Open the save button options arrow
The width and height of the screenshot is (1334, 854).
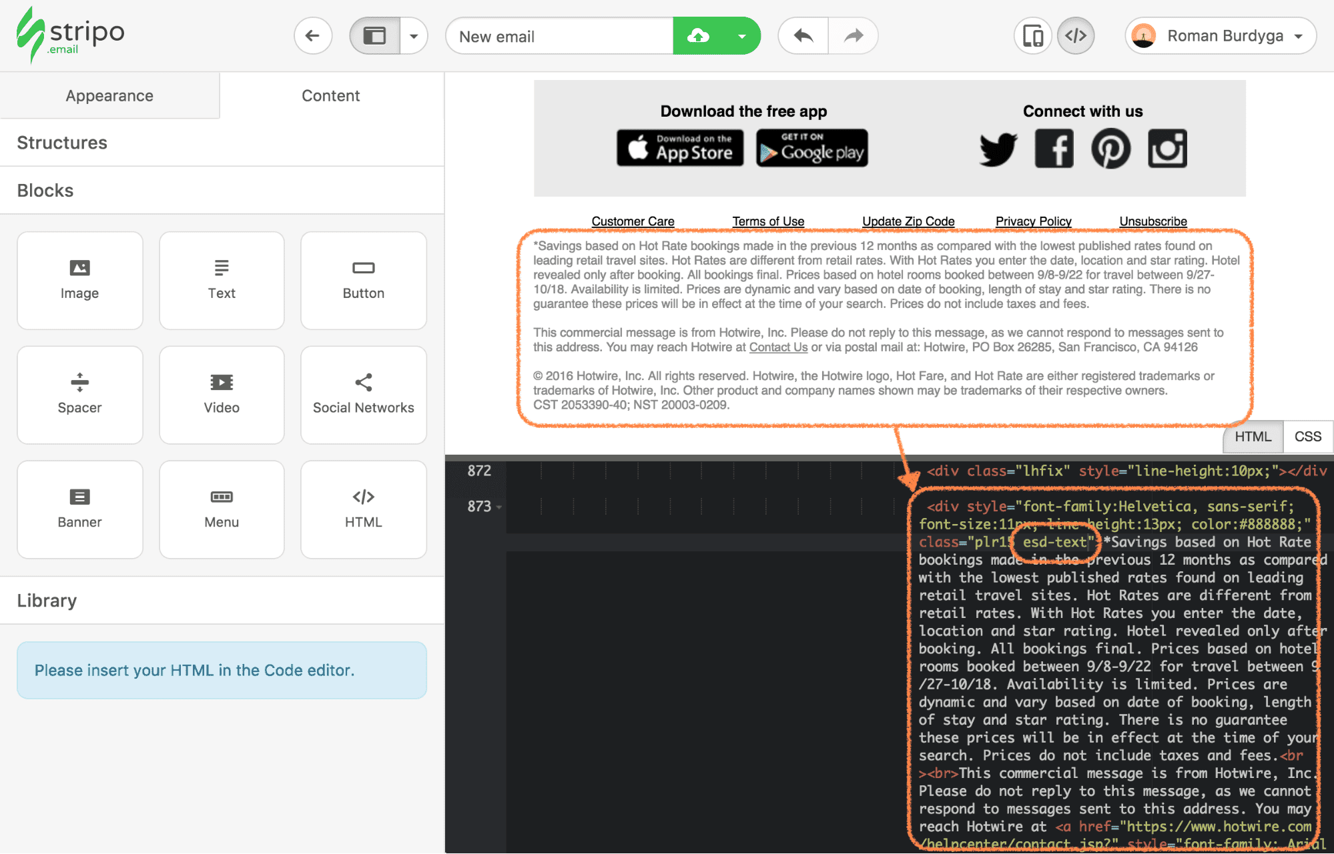(x=742, y=35)
